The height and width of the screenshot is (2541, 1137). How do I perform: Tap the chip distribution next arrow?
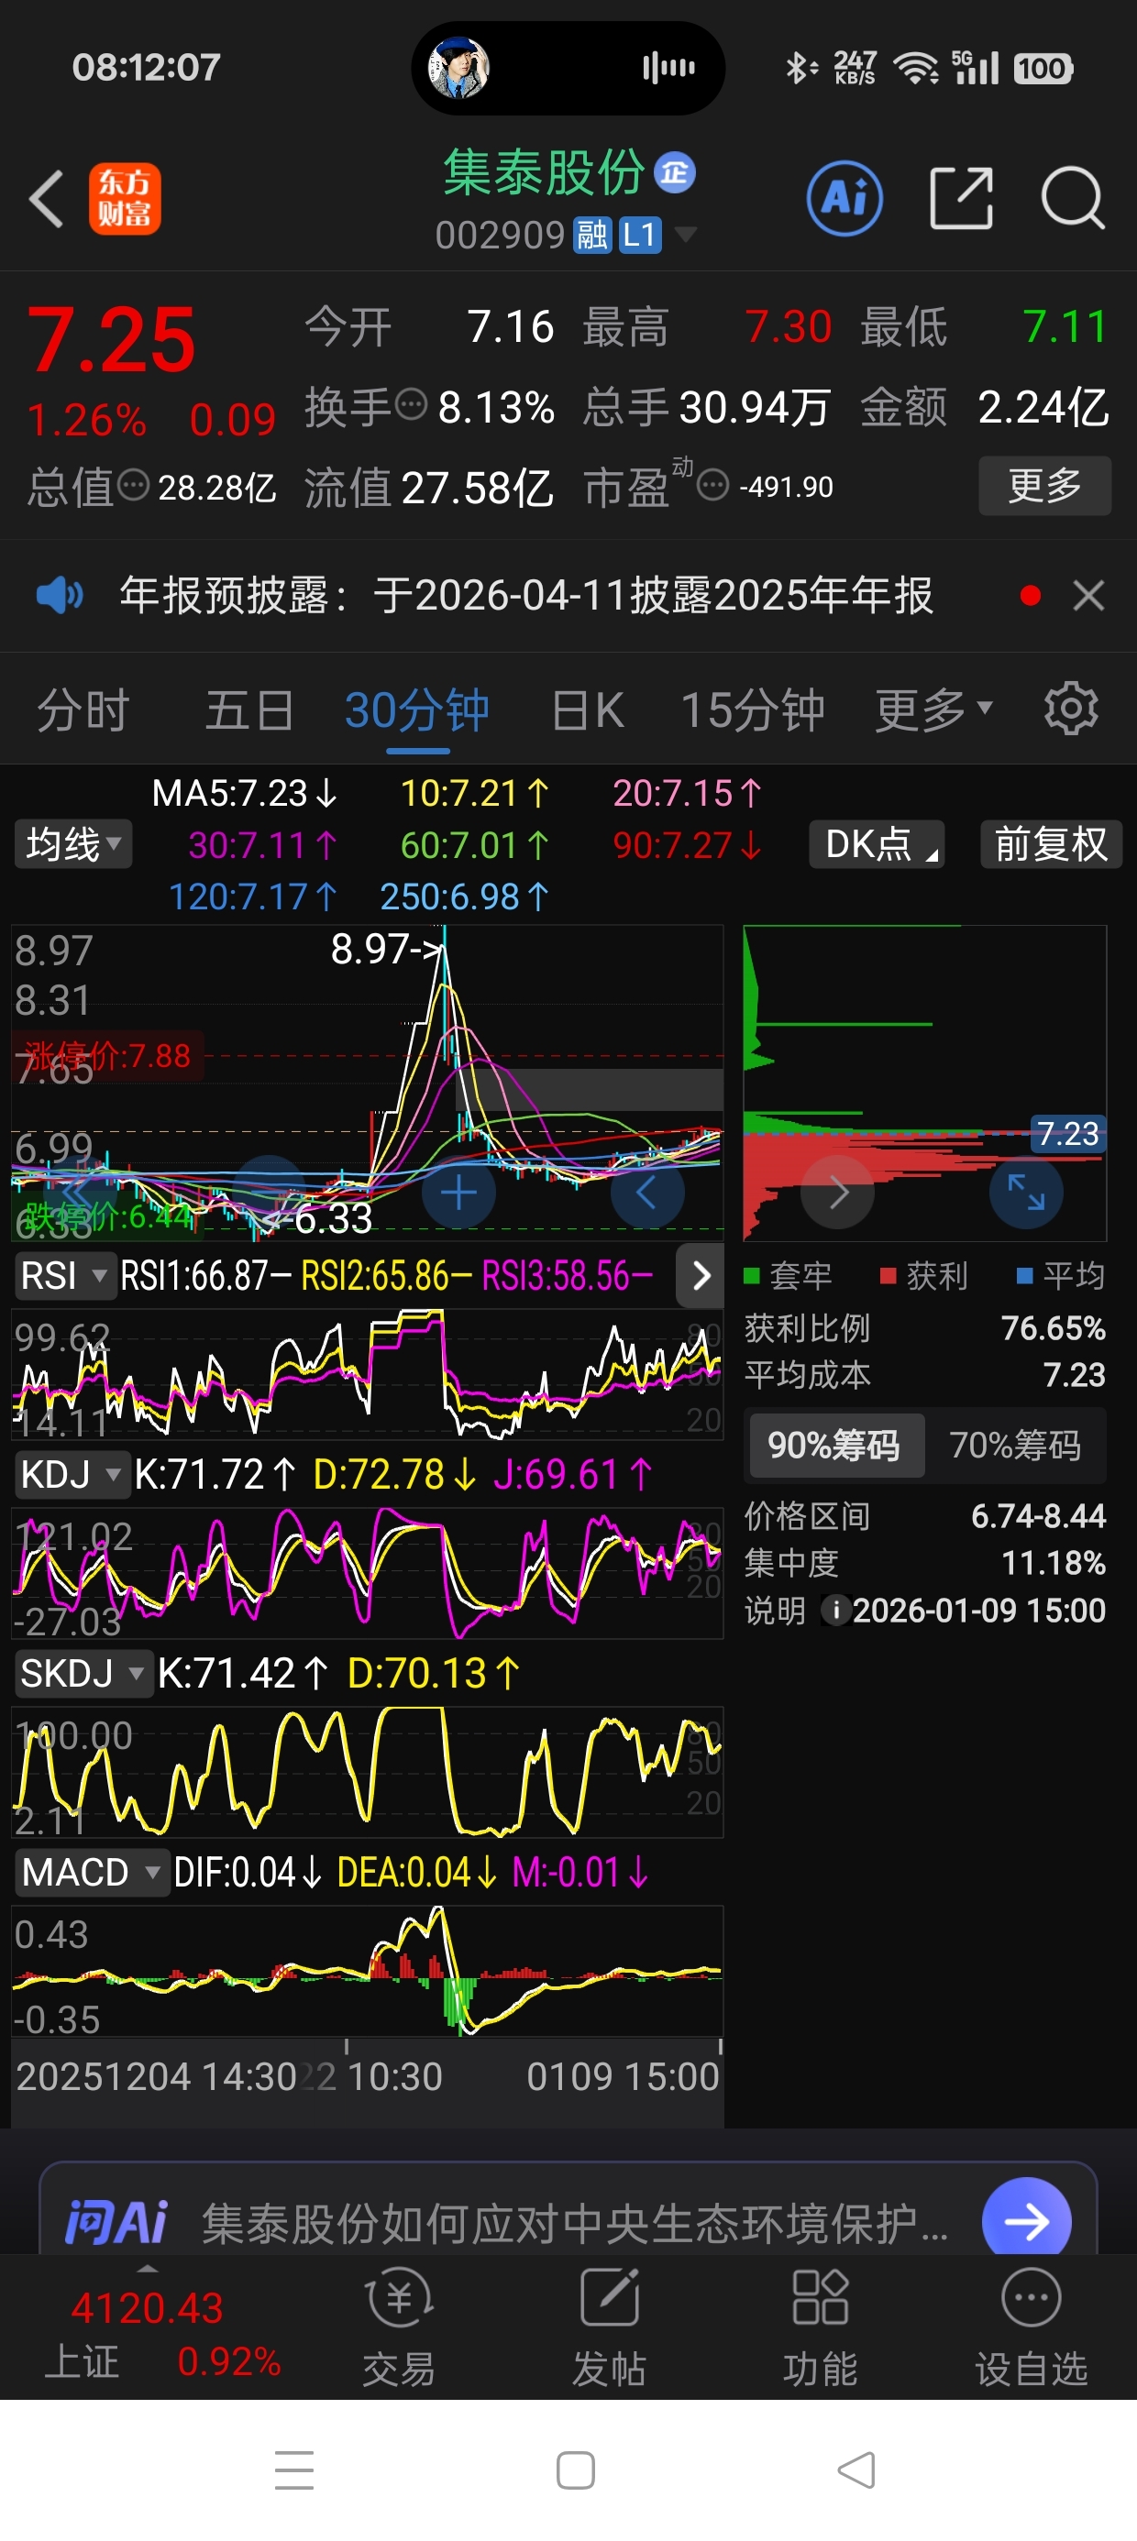click(837, 1193)
